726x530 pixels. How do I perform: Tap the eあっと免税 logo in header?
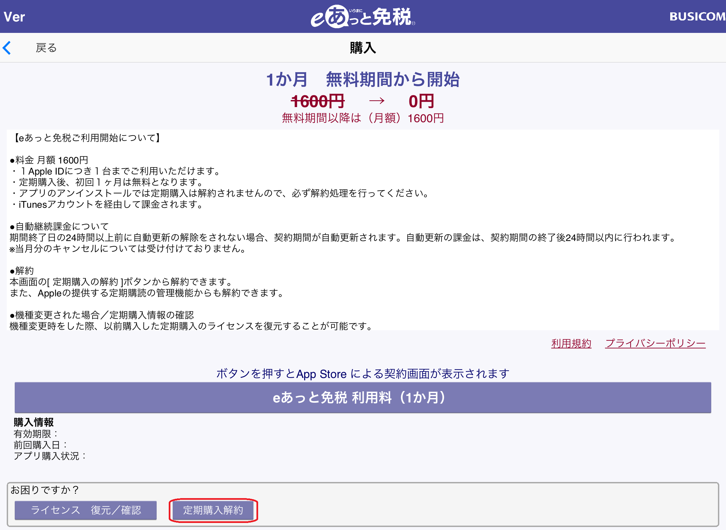[363, 17]
